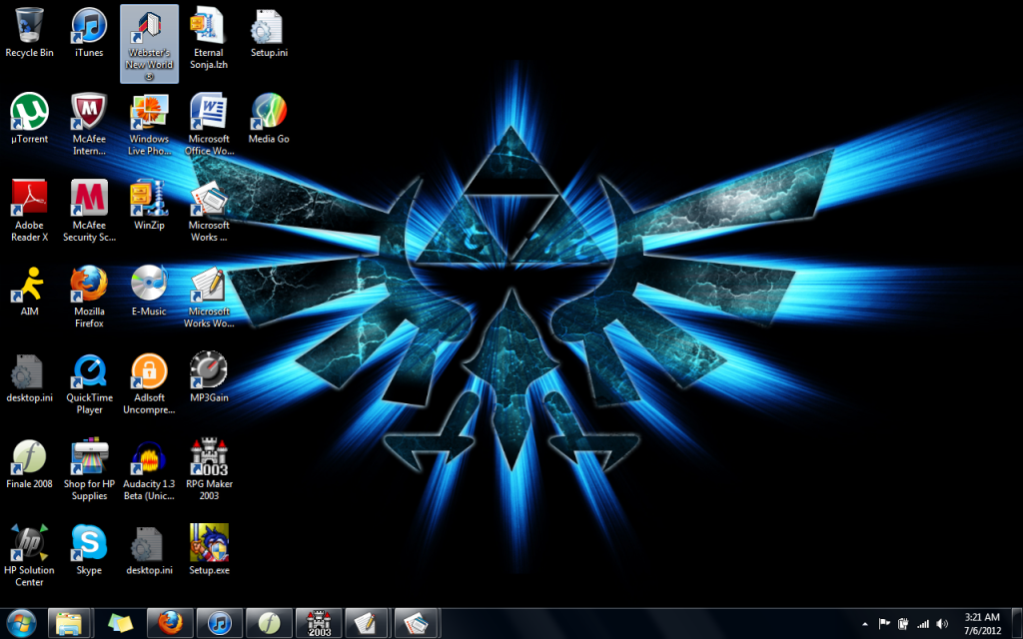This screenshot has width=1023, height=639.
Task: Show hidden system tray icons
Action: (865, 624)
